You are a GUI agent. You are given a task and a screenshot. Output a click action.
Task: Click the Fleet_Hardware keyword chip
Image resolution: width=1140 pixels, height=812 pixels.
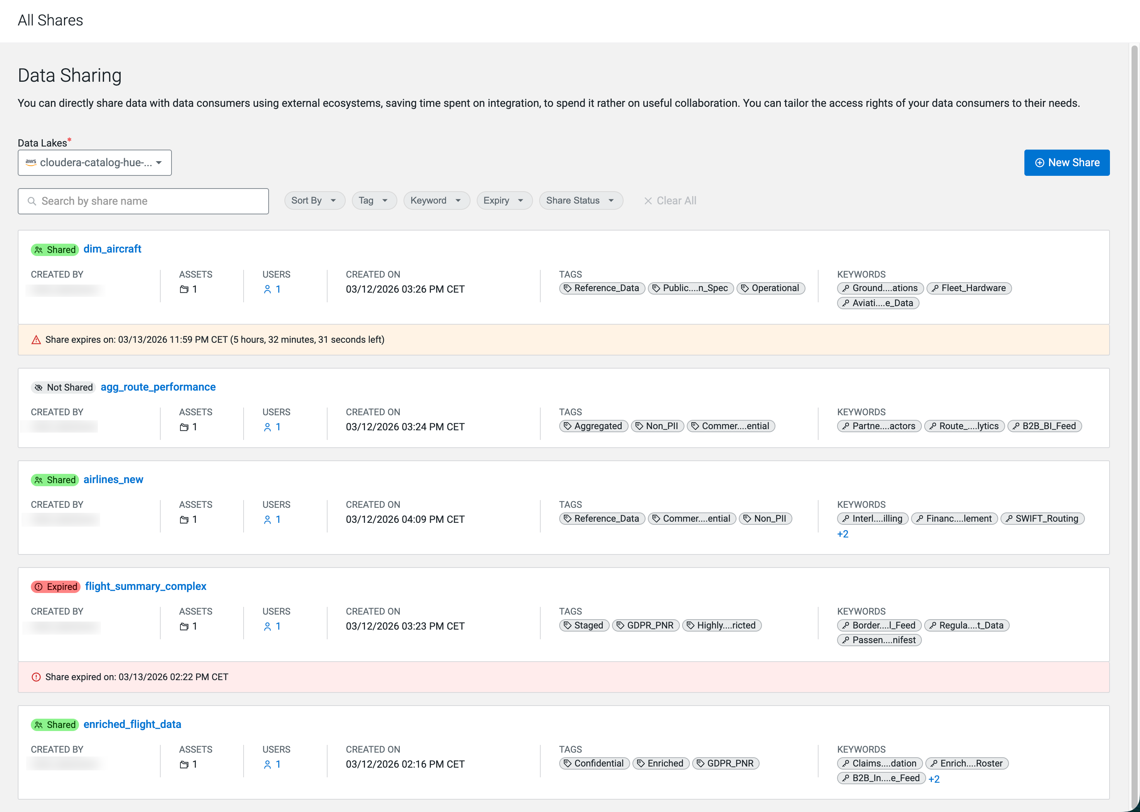coord(968,288)
